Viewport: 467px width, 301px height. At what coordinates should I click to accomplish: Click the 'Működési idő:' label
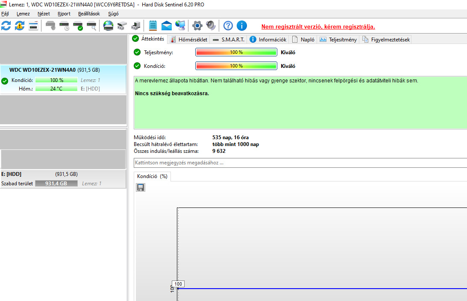[150, 137]
